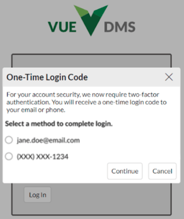
Task: Click the green V emblem in logo
Action: coord(91,20)
